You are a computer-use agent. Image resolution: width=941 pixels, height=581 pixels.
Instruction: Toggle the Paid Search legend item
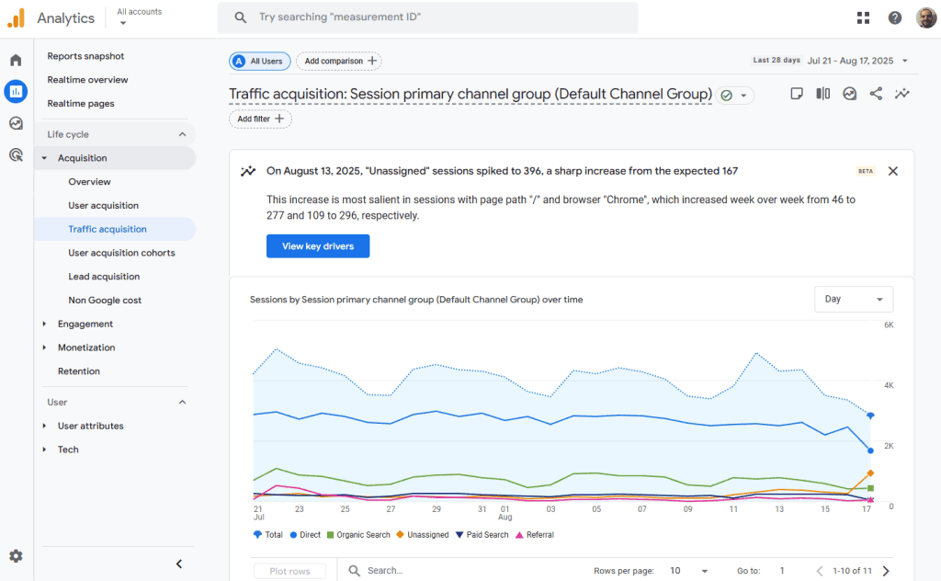(482, 535)
